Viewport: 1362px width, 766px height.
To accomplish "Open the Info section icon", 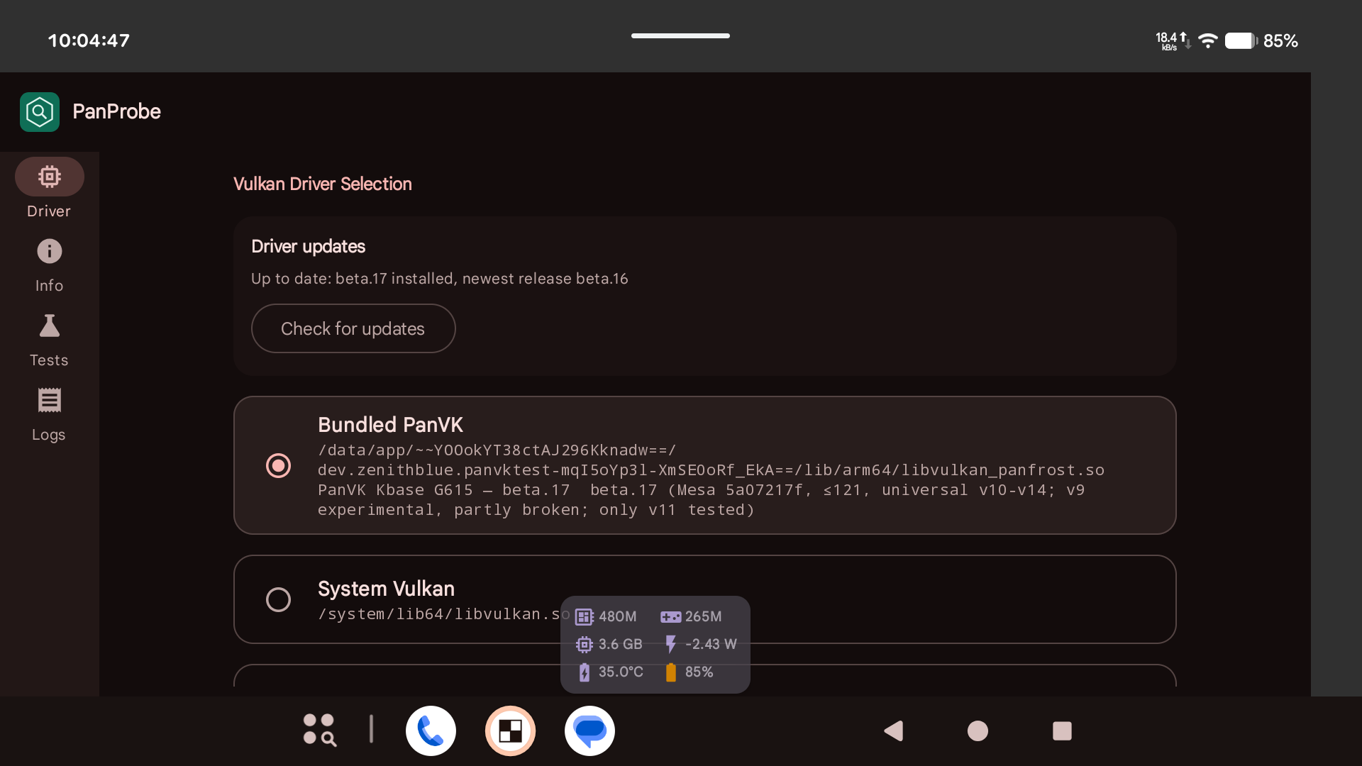I will coord(49,251).
